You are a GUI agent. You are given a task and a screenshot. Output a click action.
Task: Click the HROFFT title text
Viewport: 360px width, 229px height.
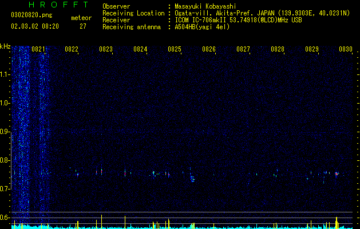click(58, 5)
